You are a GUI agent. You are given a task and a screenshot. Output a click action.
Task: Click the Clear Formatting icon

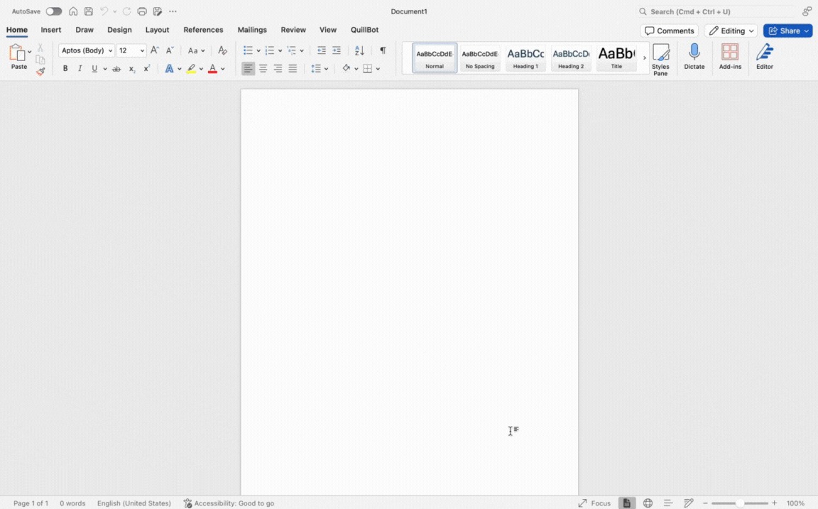click(222, 50)
